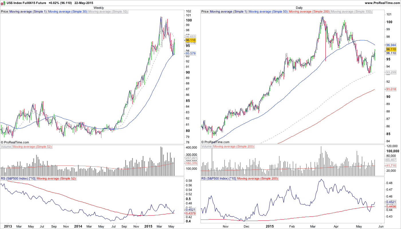
Task: Click the yellow 96.110 price tag on Weekly chart
Action: (x=191, y=40)
